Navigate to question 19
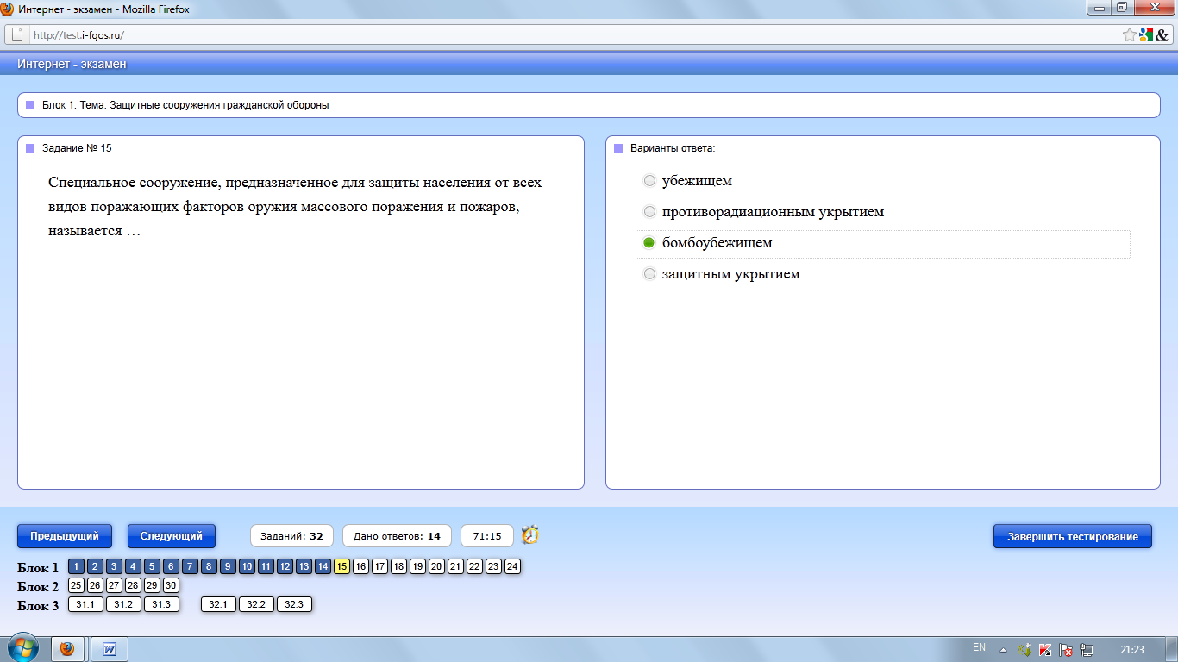The width and height of the screenshot is (1178, 662). click(x=417, y=566)
